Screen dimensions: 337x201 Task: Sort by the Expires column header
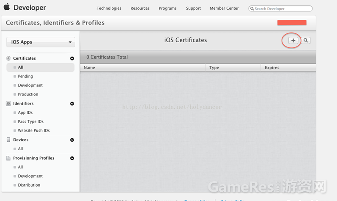pyautogui.click(x=288, y=68)
